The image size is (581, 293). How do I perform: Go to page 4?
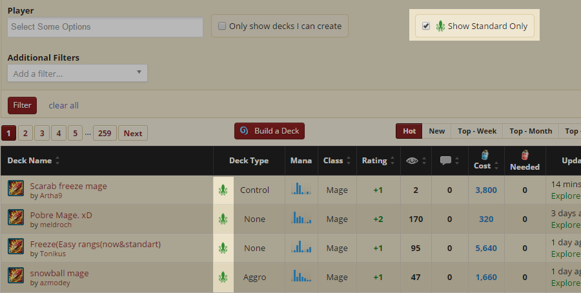tap(59, 133)
